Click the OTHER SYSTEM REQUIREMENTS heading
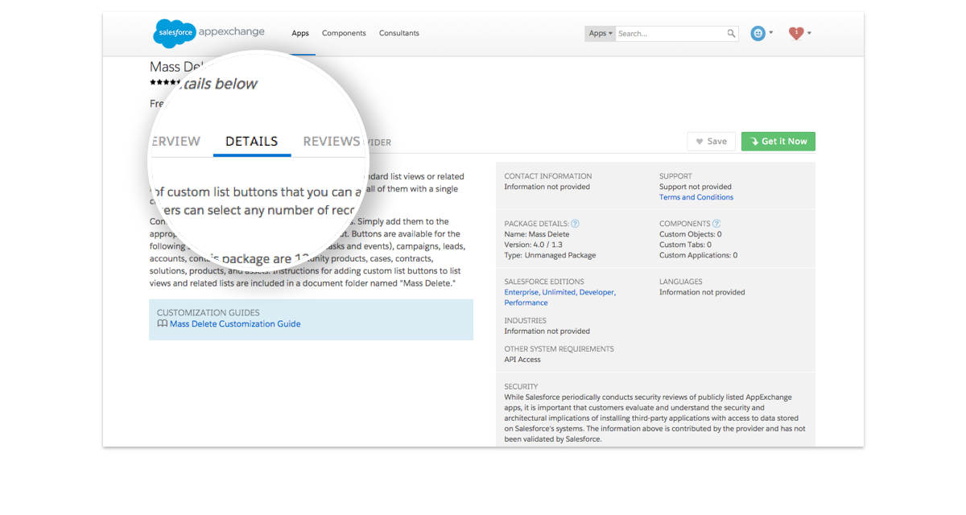Image resolution: width=966 pixels, height=515 pixels. pyautogui.click(x=559, y=349)
